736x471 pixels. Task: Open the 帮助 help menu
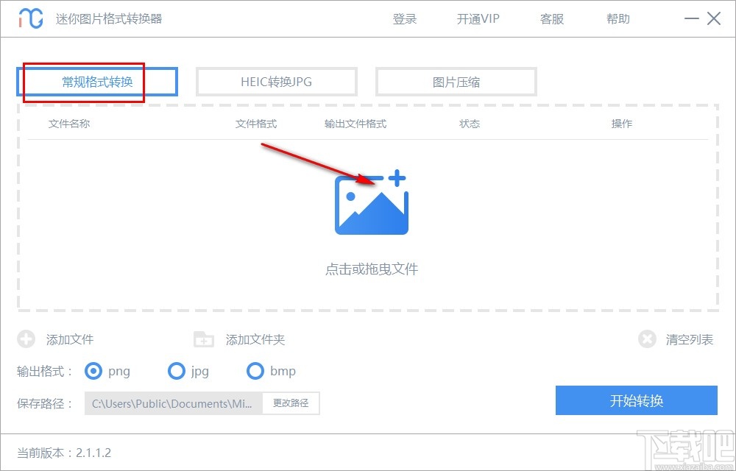point(618,18)
